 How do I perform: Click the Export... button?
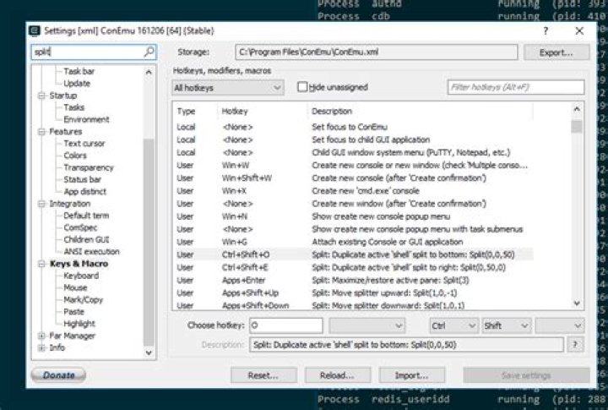[x=556, y=52]
